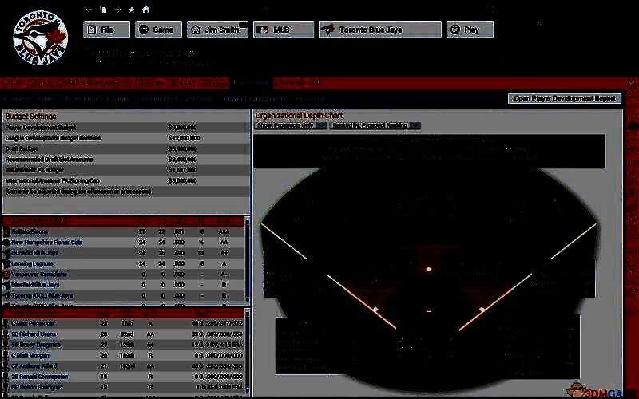Click the Vancouver Canadians team logo
Image resolution: width=639 pixels, height=399 pixels.
coord(7,274)
